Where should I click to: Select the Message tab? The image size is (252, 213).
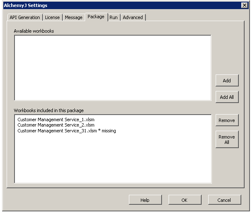point(74,17)
